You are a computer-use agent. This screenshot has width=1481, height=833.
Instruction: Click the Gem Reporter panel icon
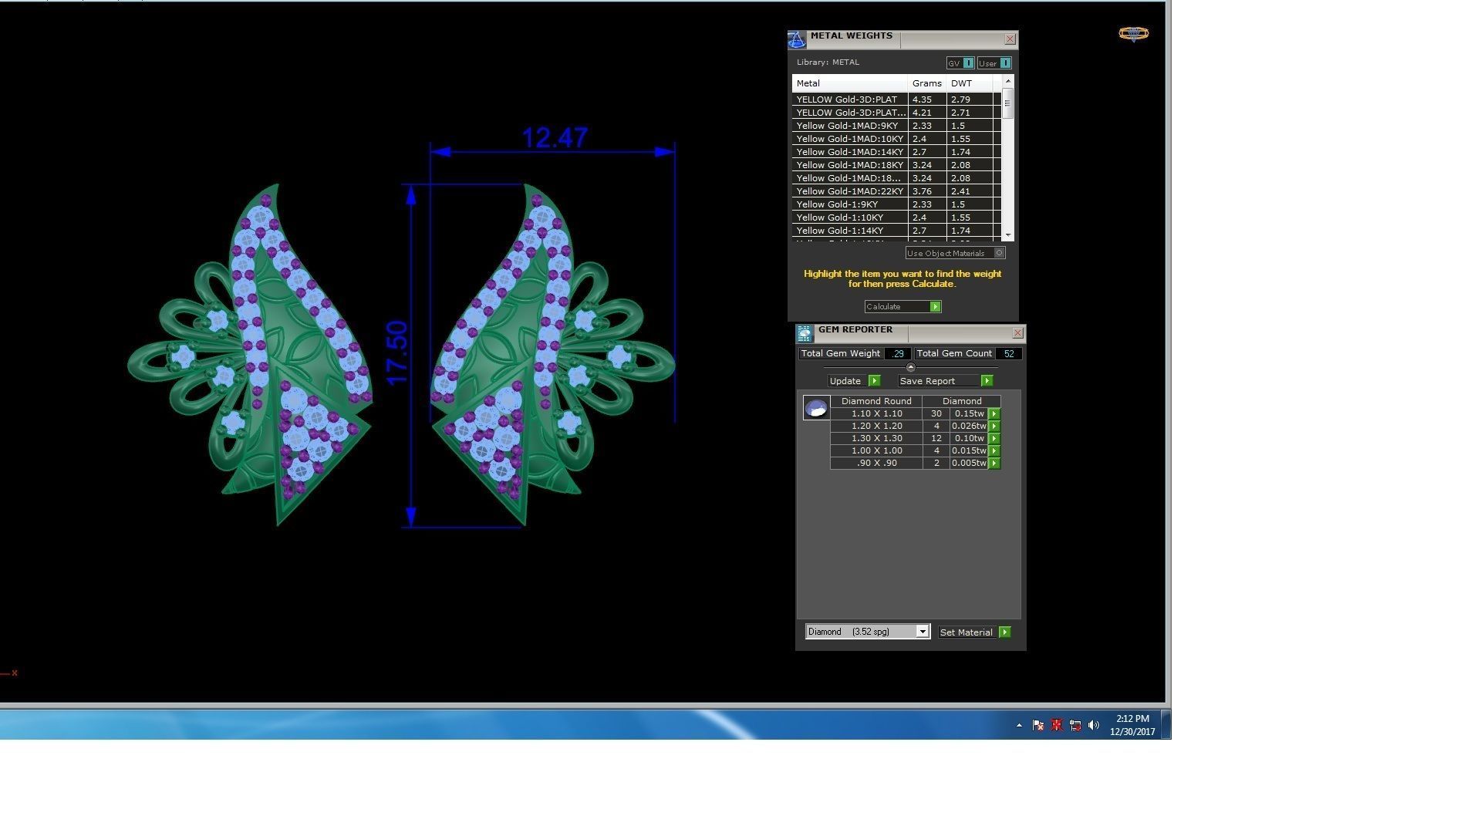pos(805,333)
